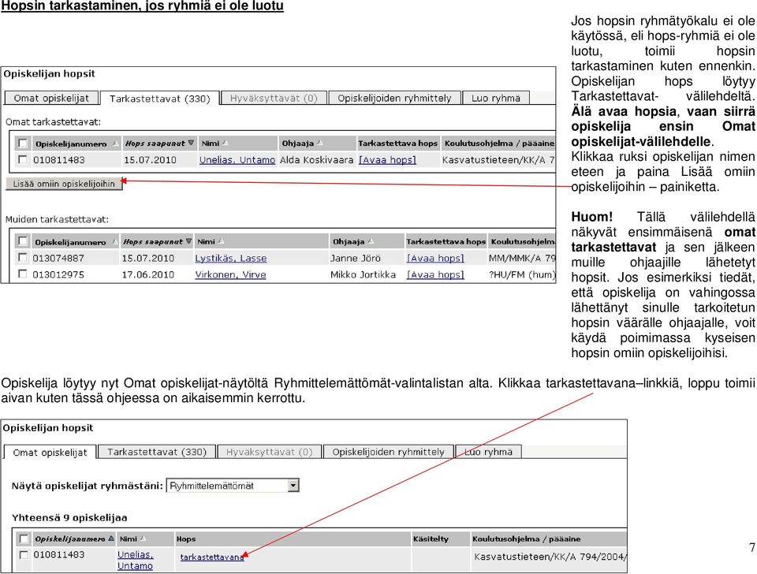Open student link Unelias, Untamo in Omat tarkastettavat

point(237,160)
